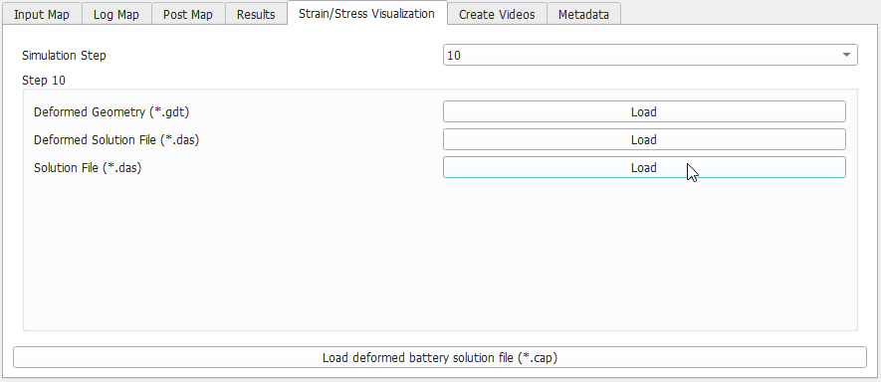Image resolution: width=881 pixels, height=382 pixels.
Task: Open the Create Videos tab
Action: (x=497, y=14)
